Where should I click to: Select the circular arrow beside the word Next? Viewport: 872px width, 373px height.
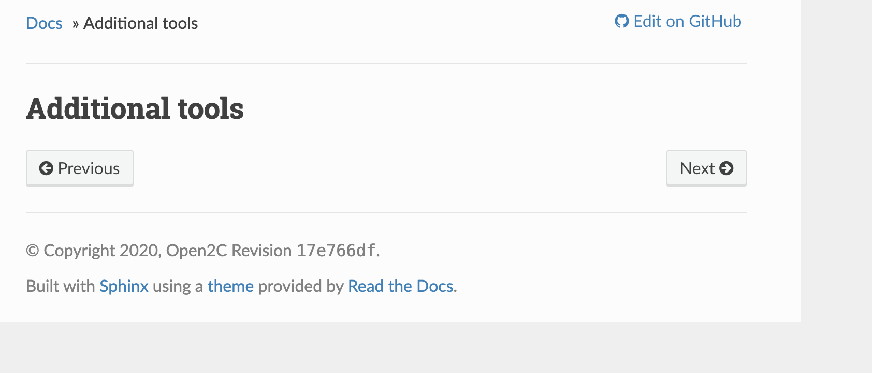coord(728,168)
